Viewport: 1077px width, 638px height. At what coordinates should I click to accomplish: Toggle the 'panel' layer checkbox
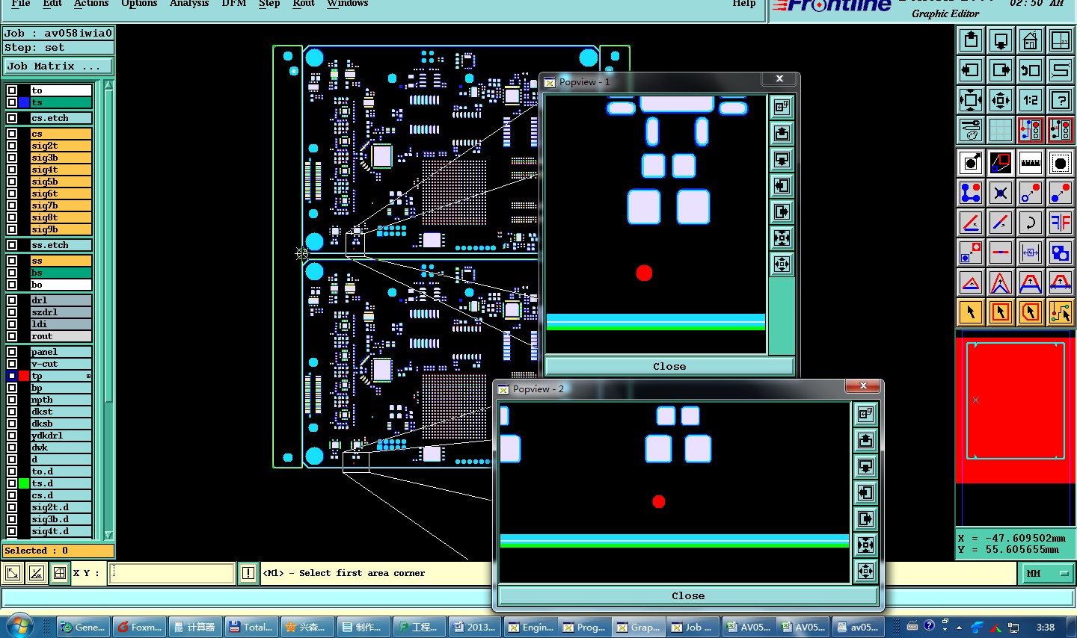pyautogui.click(x=12, y=352)
